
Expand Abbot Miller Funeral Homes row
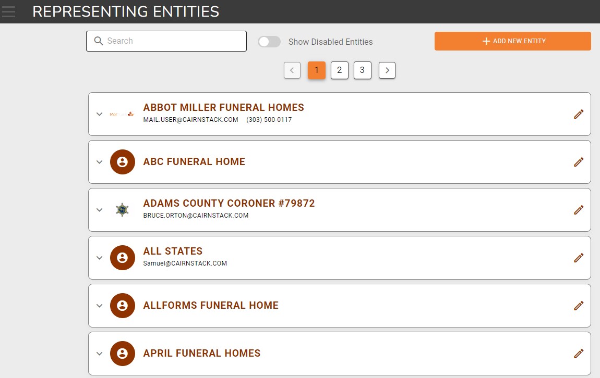click(100, 114)
